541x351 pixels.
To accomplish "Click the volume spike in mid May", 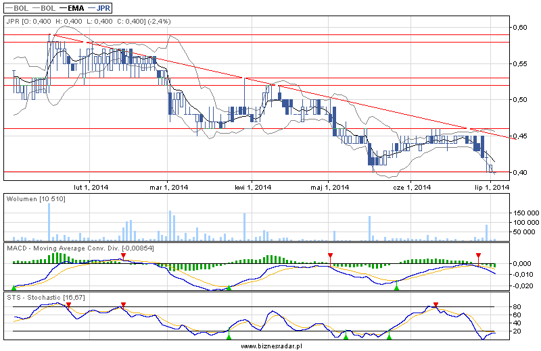I will click(369, 228).
